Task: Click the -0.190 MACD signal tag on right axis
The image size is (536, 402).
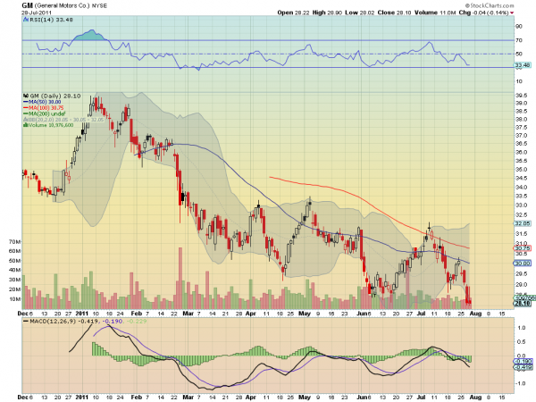Action: pyautogui.click(x=523, y=361)
